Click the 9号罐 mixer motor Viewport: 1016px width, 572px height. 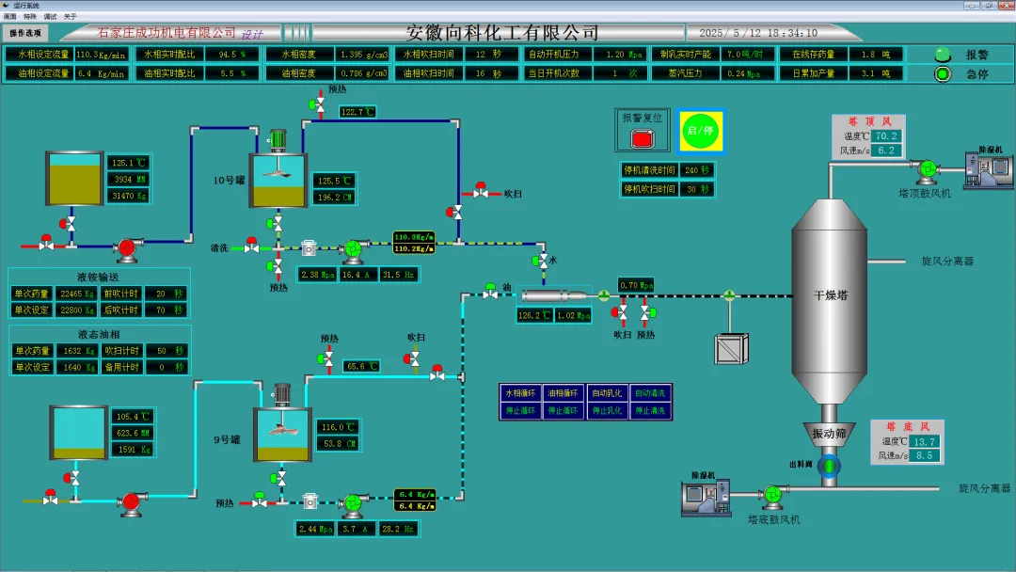(282, 395)
